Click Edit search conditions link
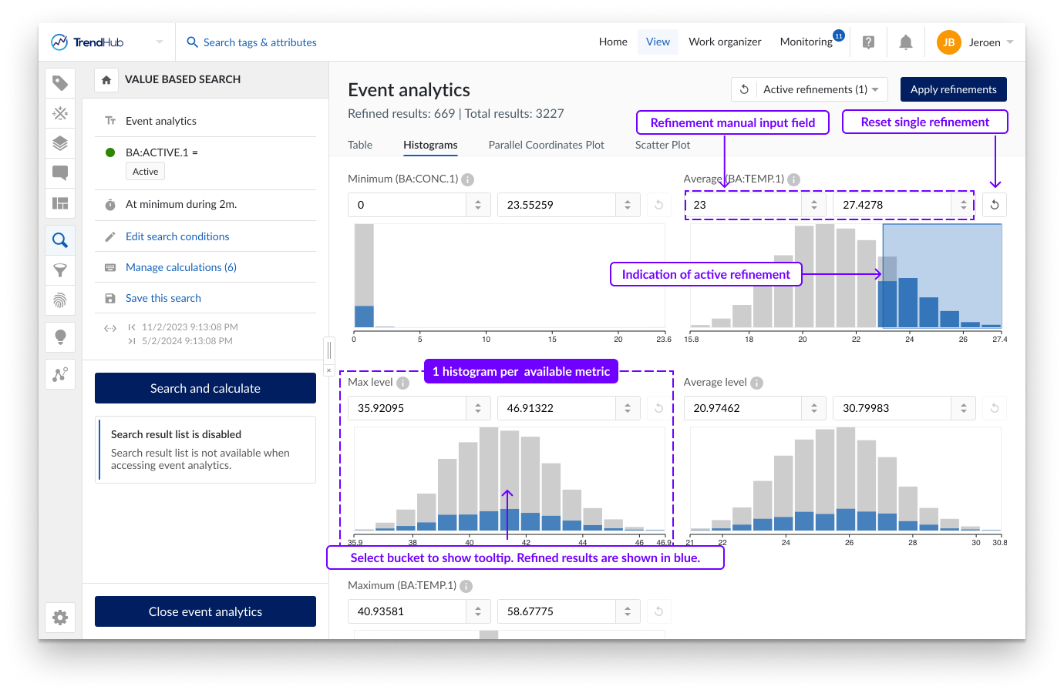Viewport: 1064px width, 693px height. point(177,236)
